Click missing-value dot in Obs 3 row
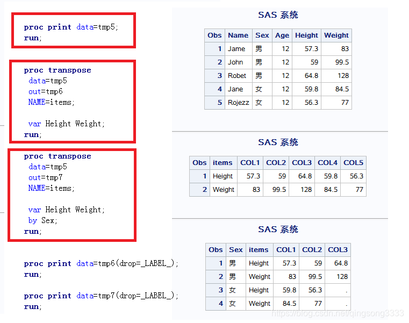The width and height of the screenshot is (409, 323). tap(338, 290)
